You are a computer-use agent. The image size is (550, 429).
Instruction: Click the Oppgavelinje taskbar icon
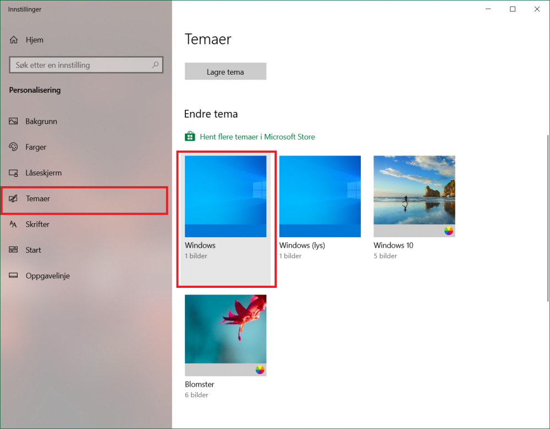click(x=13, y=275)
